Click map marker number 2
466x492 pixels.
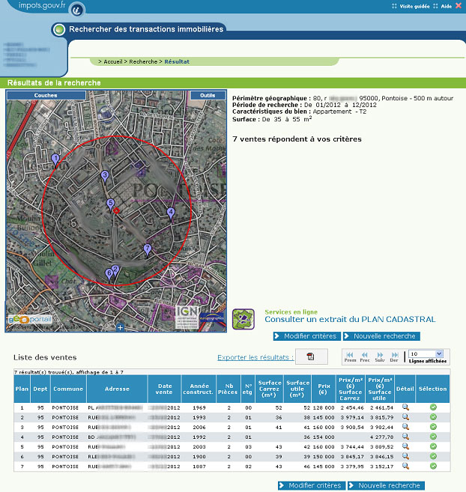(115, 270)
